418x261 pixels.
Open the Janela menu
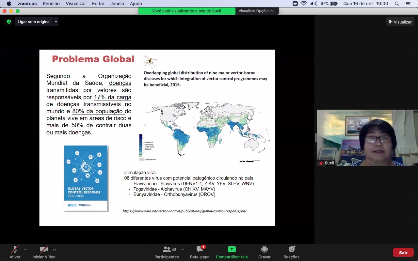(x=117, y=4)
